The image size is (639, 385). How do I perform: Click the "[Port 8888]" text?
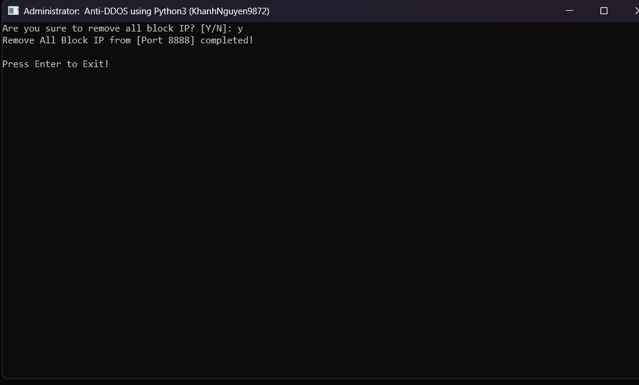(165, 40)
